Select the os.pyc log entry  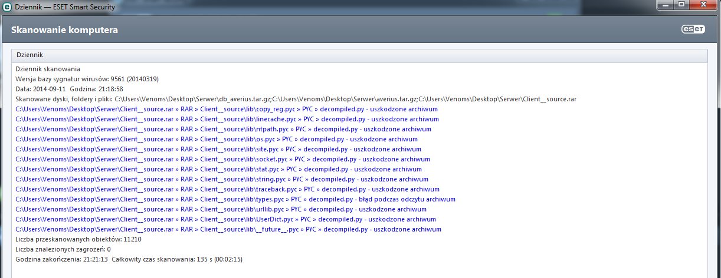(x=217, y=139)
